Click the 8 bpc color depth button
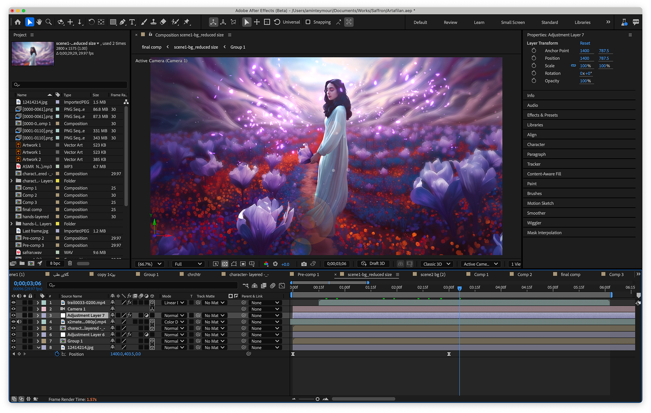This screenshot has height=413, width=651. tap(55, 263)
